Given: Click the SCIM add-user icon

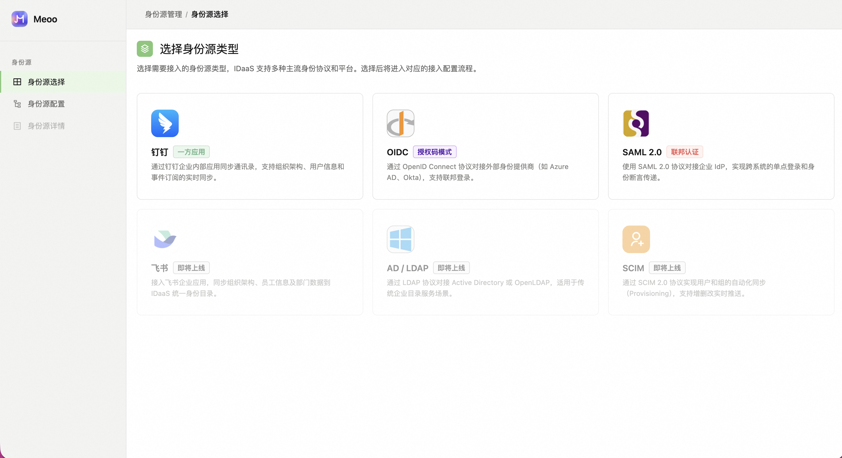Looking at the screenshot, I should point(636,239).
